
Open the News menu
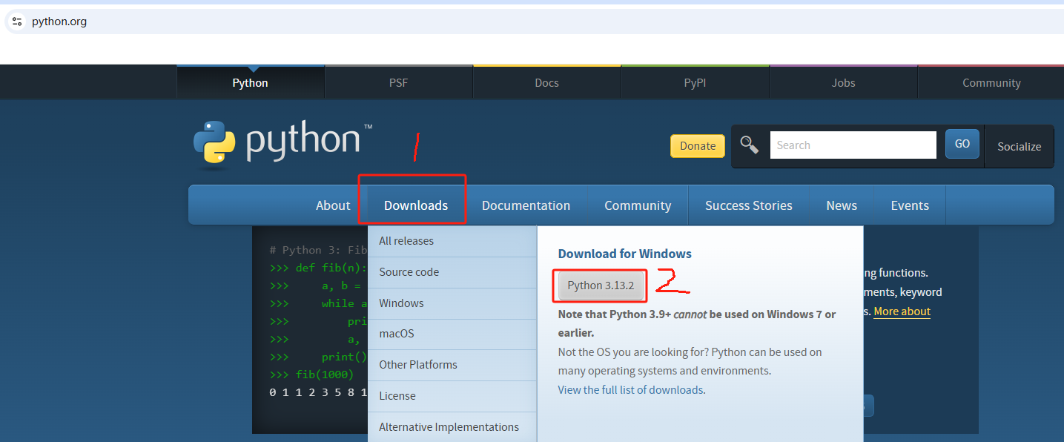pyautogui.click(x=842, y=205)
